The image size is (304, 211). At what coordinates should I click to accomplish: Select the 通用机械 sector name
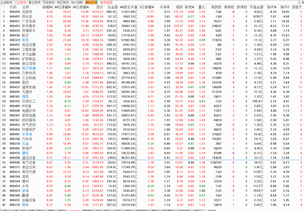(x=29, y=87)
